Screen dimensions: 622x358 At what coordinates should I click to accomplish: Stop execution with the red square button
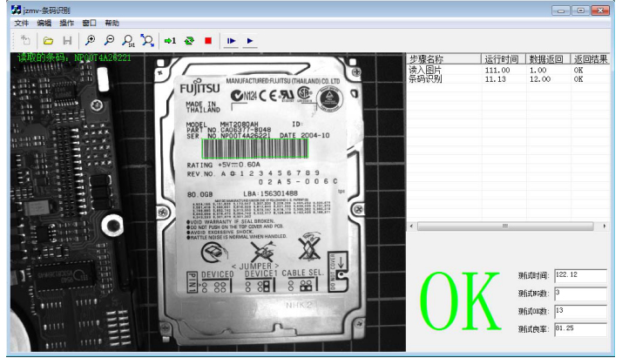[208, 40]
